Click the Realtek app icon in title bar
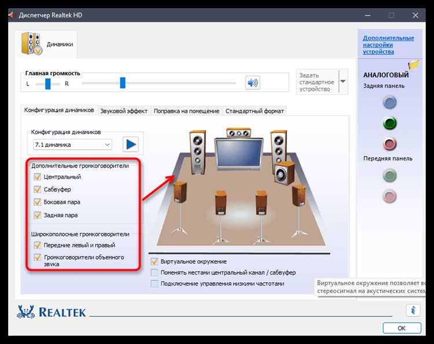This screenshot has height=344, width=434. point(11,15)
